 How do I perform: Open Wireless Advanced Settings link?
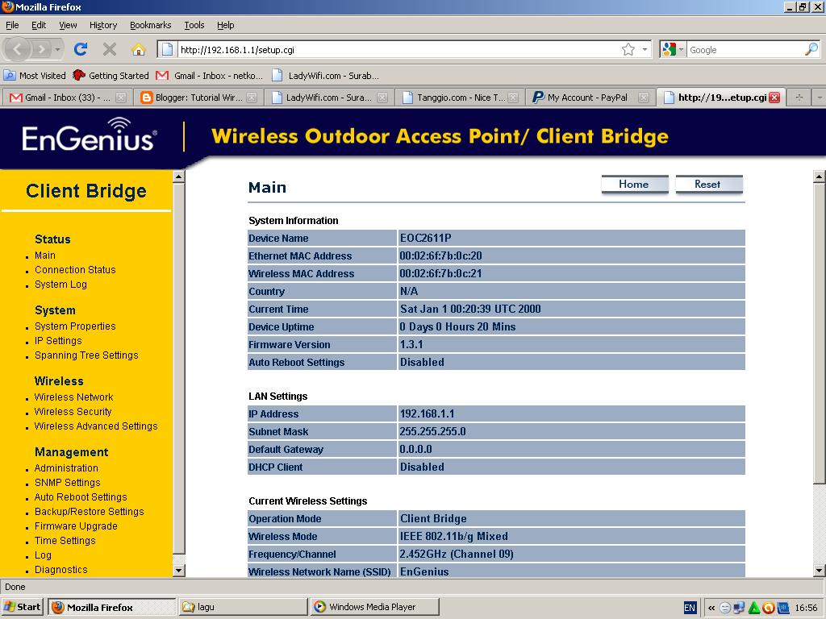(x=96, y=426)
